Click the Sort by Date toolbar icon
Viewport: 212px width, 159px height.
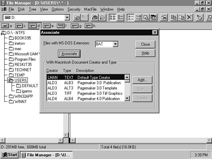154,18
